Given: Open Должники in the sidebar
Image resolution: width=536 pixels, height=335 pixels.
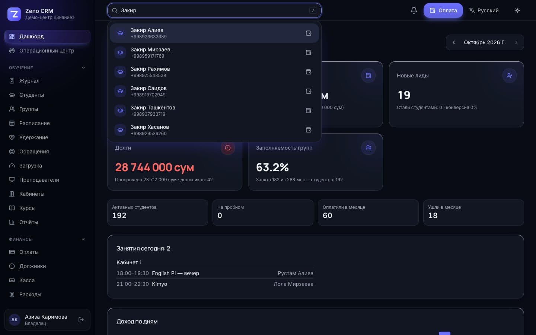Looking at the screenshot, I should 47,266.
